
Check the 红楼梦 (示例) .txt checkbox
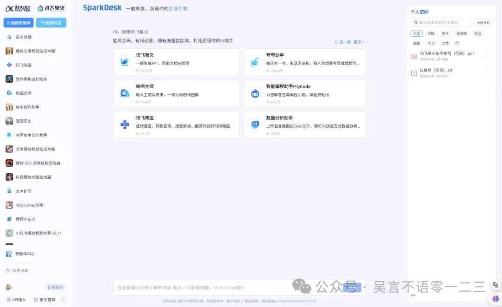point(486,73)
